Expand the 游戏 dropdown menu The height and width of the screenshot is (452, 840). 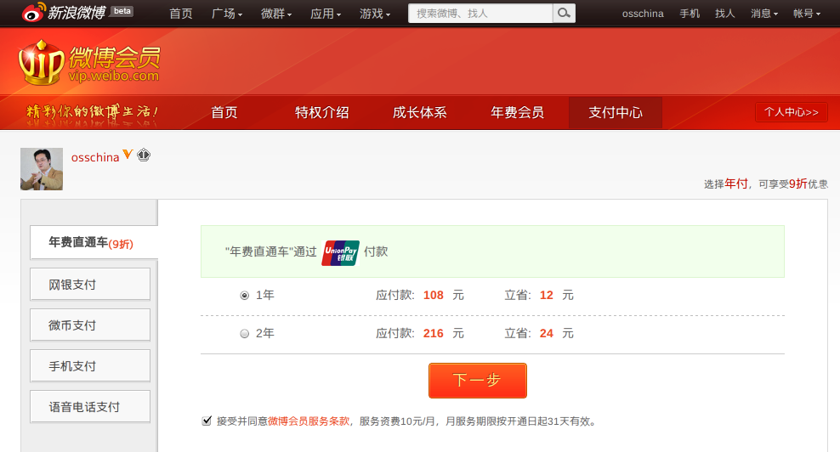374,14
